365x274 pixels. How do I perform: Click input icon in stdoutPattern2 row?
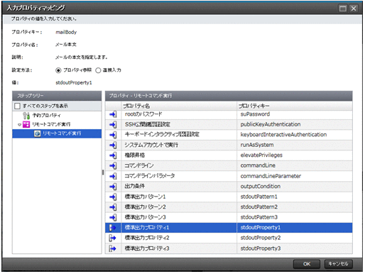tap(113, 207)
